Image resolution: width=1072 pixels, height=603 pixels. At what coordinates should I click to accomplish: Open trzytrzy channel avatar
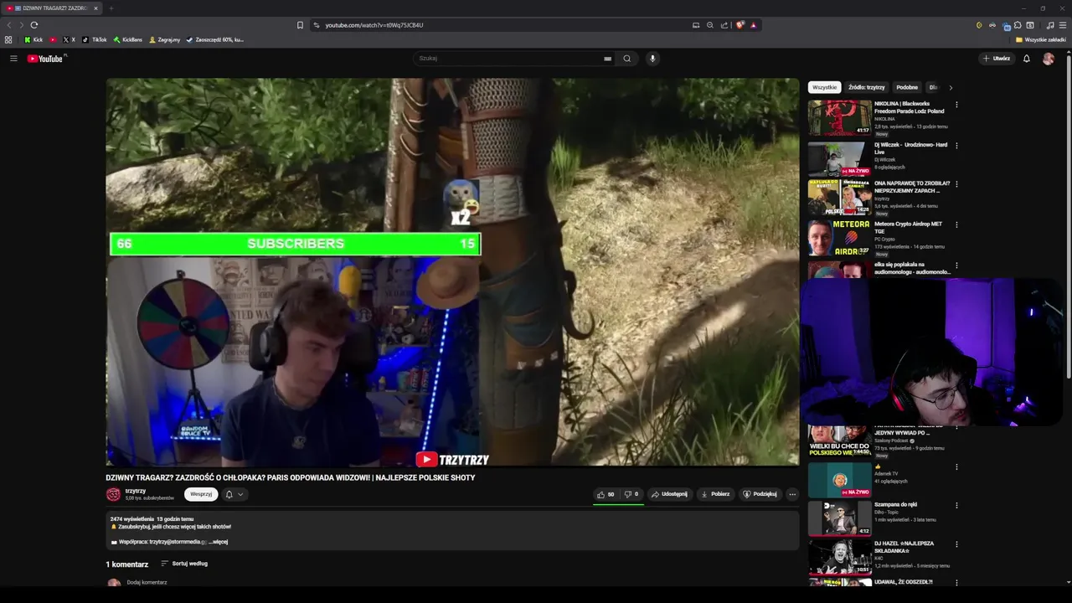coord(113,494)
